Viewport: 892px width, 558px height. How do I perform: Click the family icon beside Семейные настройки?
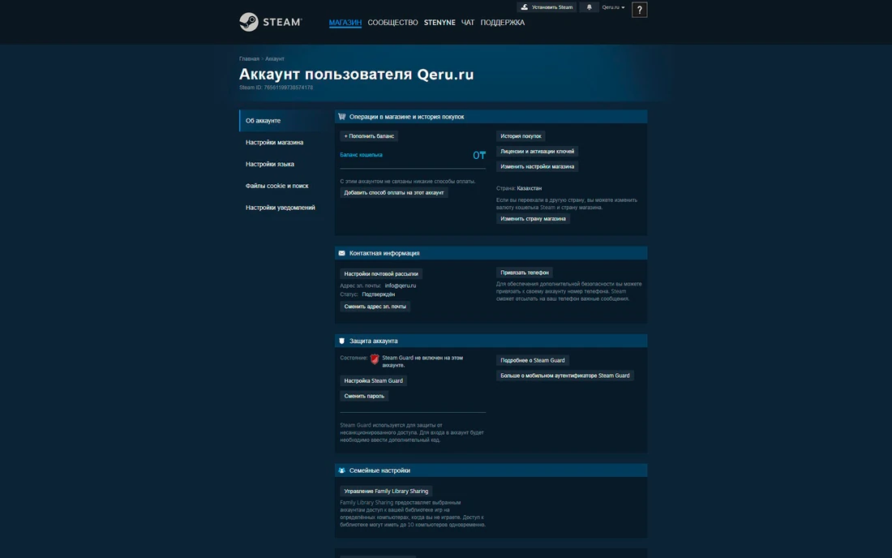[x=341, y=470]
